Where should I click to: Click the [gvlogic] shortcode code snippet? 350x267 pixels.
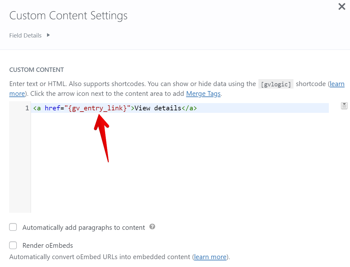(x=276, y=84)
